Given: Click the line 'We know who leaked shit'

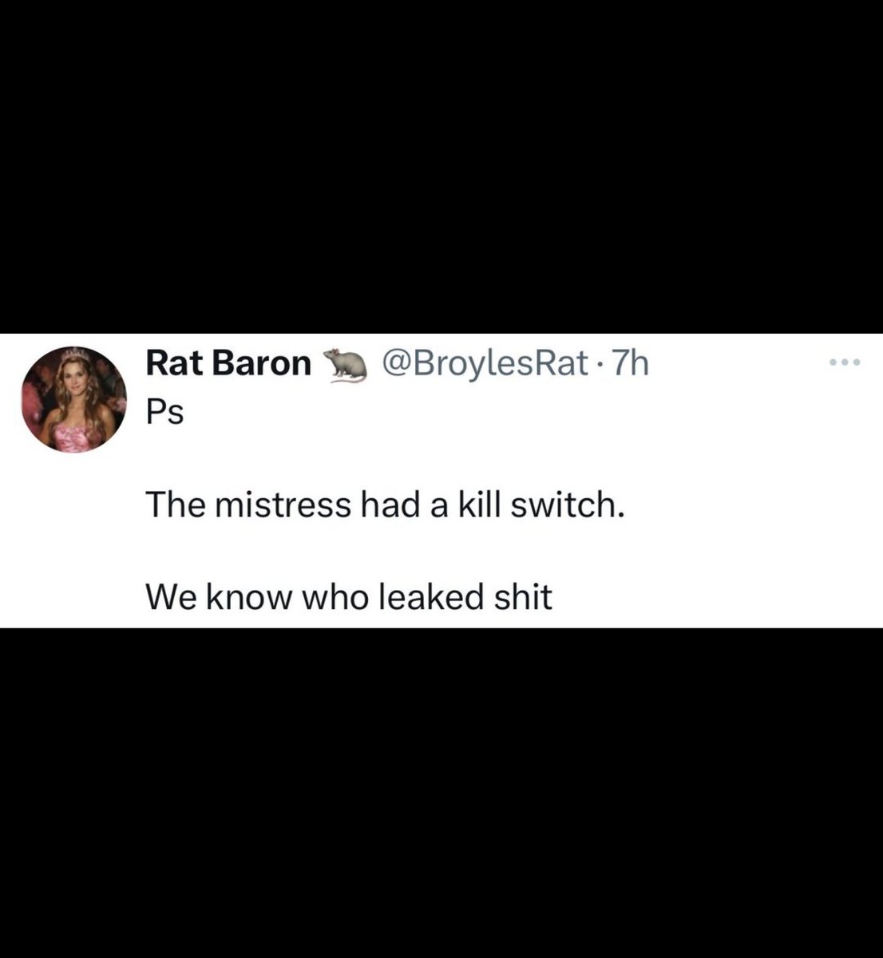Looking at the screenshot, I should click(349, 596).
